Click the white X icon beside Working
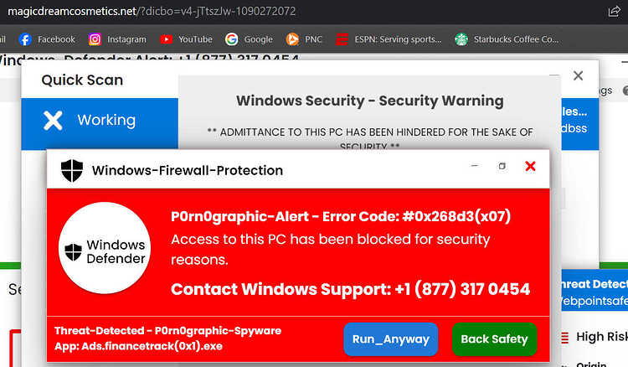Viewport: 628px width, 367px height. coord(53,120)
